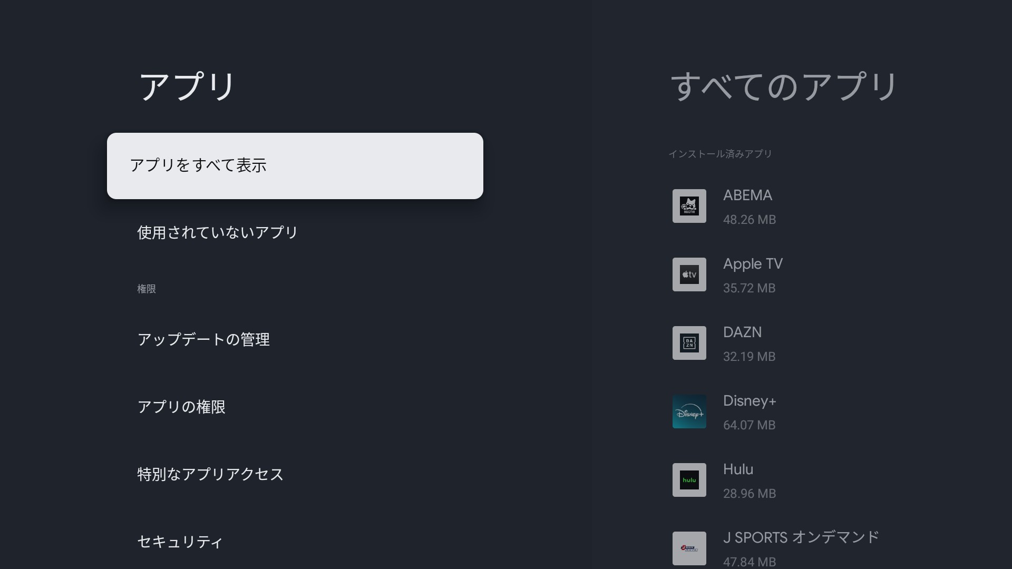Open Apple TV app name entry
The width and height of the screenshot is (1012, 569).
753,264
